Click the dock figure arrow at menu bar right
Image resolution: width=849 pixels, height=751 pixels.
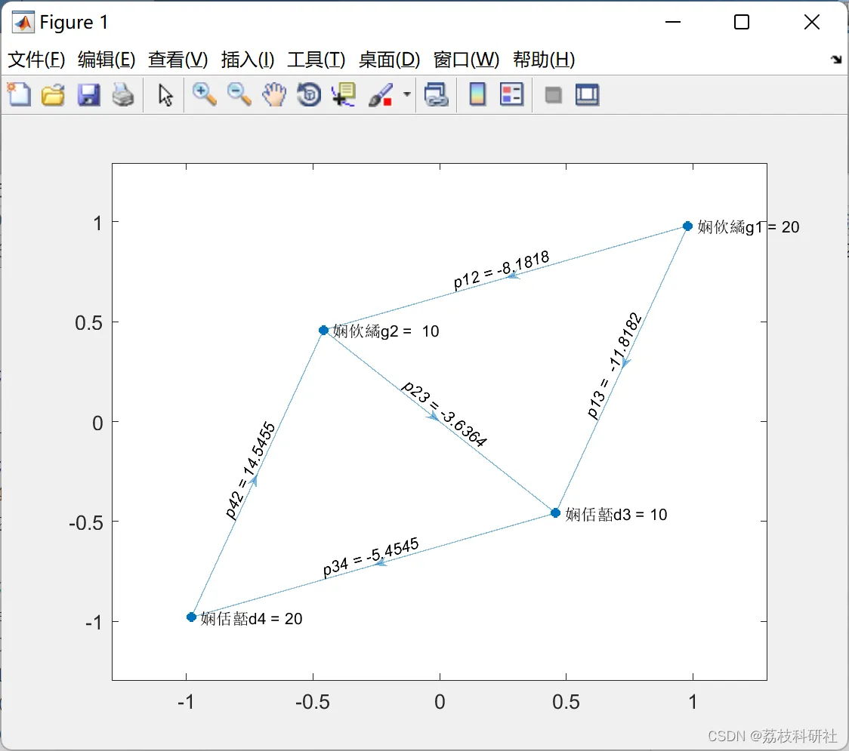[837, 60]
